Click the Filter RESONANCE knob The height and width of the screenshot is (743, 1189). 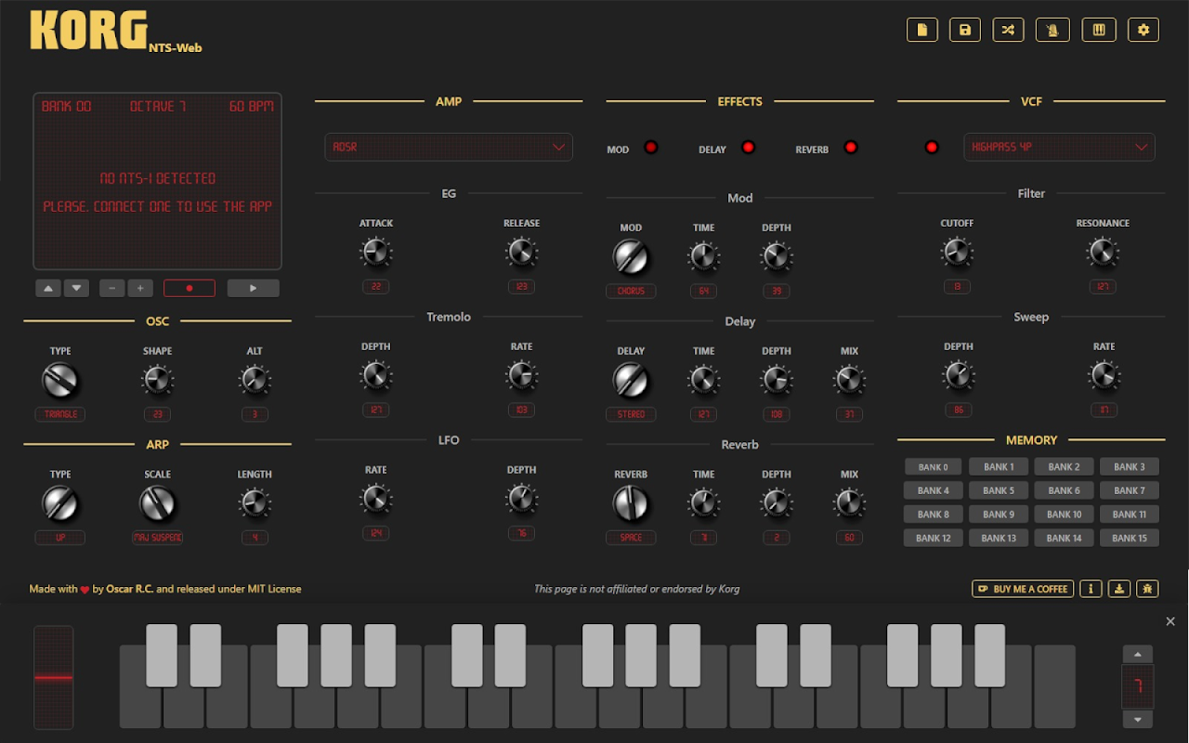1103,253
